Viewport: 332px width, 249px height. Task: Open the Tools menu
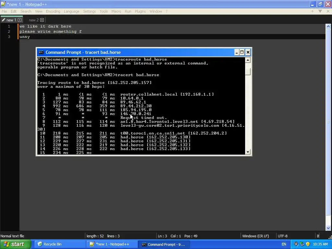pyautogui.click(x=104, y=11)
